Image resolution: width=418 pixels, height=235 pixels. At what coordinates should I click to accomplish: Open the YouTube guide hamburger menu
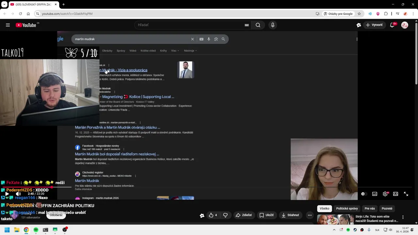8,25
